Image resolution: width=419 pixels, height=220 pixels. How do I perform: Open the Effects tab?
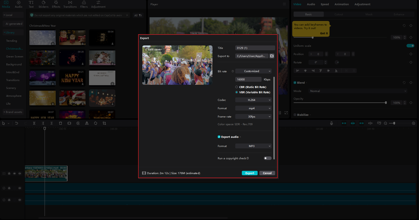click(x=56, y=4)
